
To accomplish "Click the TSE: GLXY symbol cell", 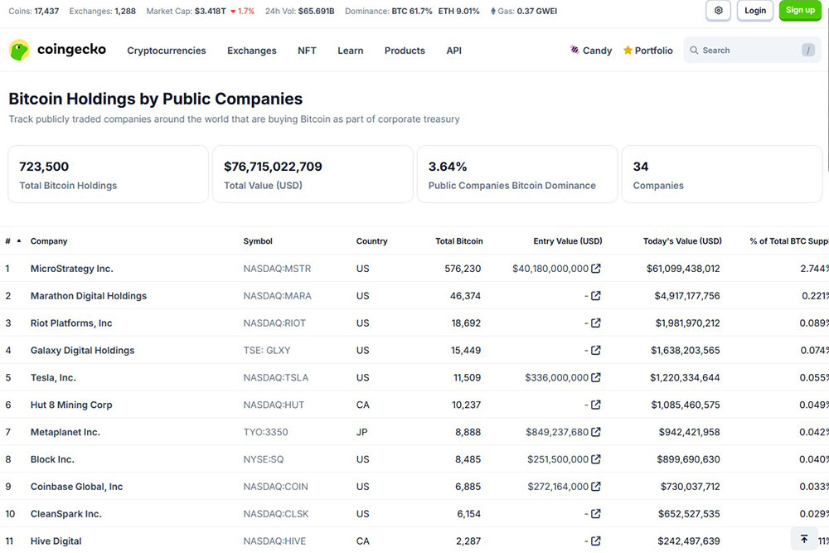I will coord(266,350).
